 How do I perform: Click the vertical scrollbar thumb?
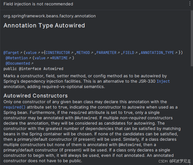pos(192,38)
